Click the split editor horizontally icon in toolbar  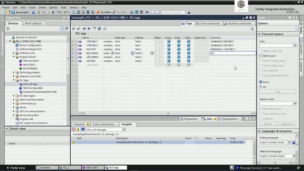152,12
